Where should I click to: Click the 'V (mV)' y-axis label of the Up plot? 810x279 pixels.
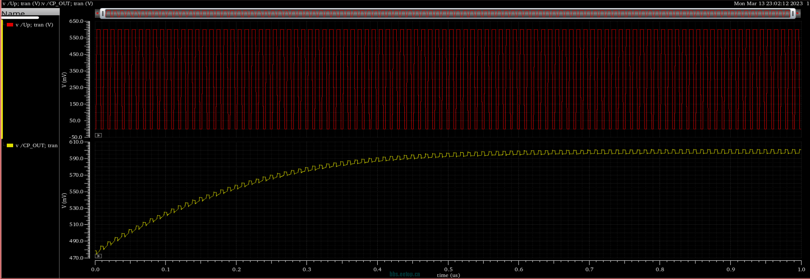click(x=64, y=80)
